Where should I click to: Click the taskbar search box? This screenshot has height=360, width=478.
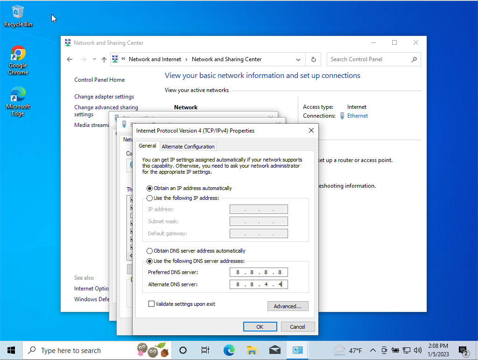[x=97, y=351]
